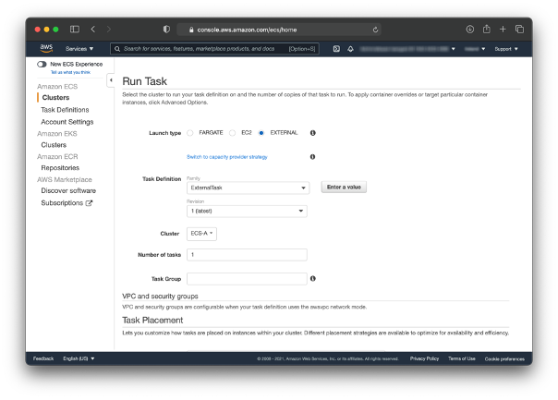The height and width of the screenshot is (400, 558).
Task: Click the Safari address bar
Action: coord(279,30)
